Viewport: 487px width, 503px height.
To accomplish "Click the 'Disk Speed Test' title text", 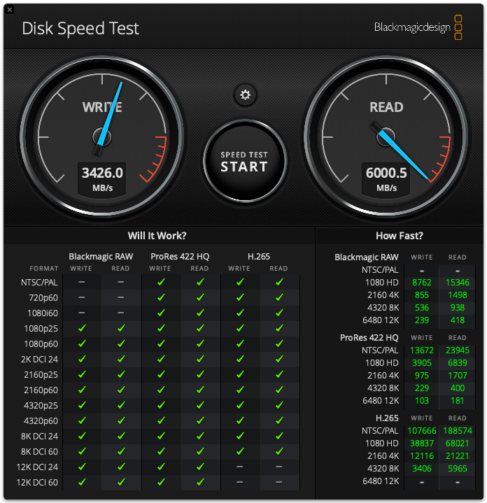I will point(80,29).
